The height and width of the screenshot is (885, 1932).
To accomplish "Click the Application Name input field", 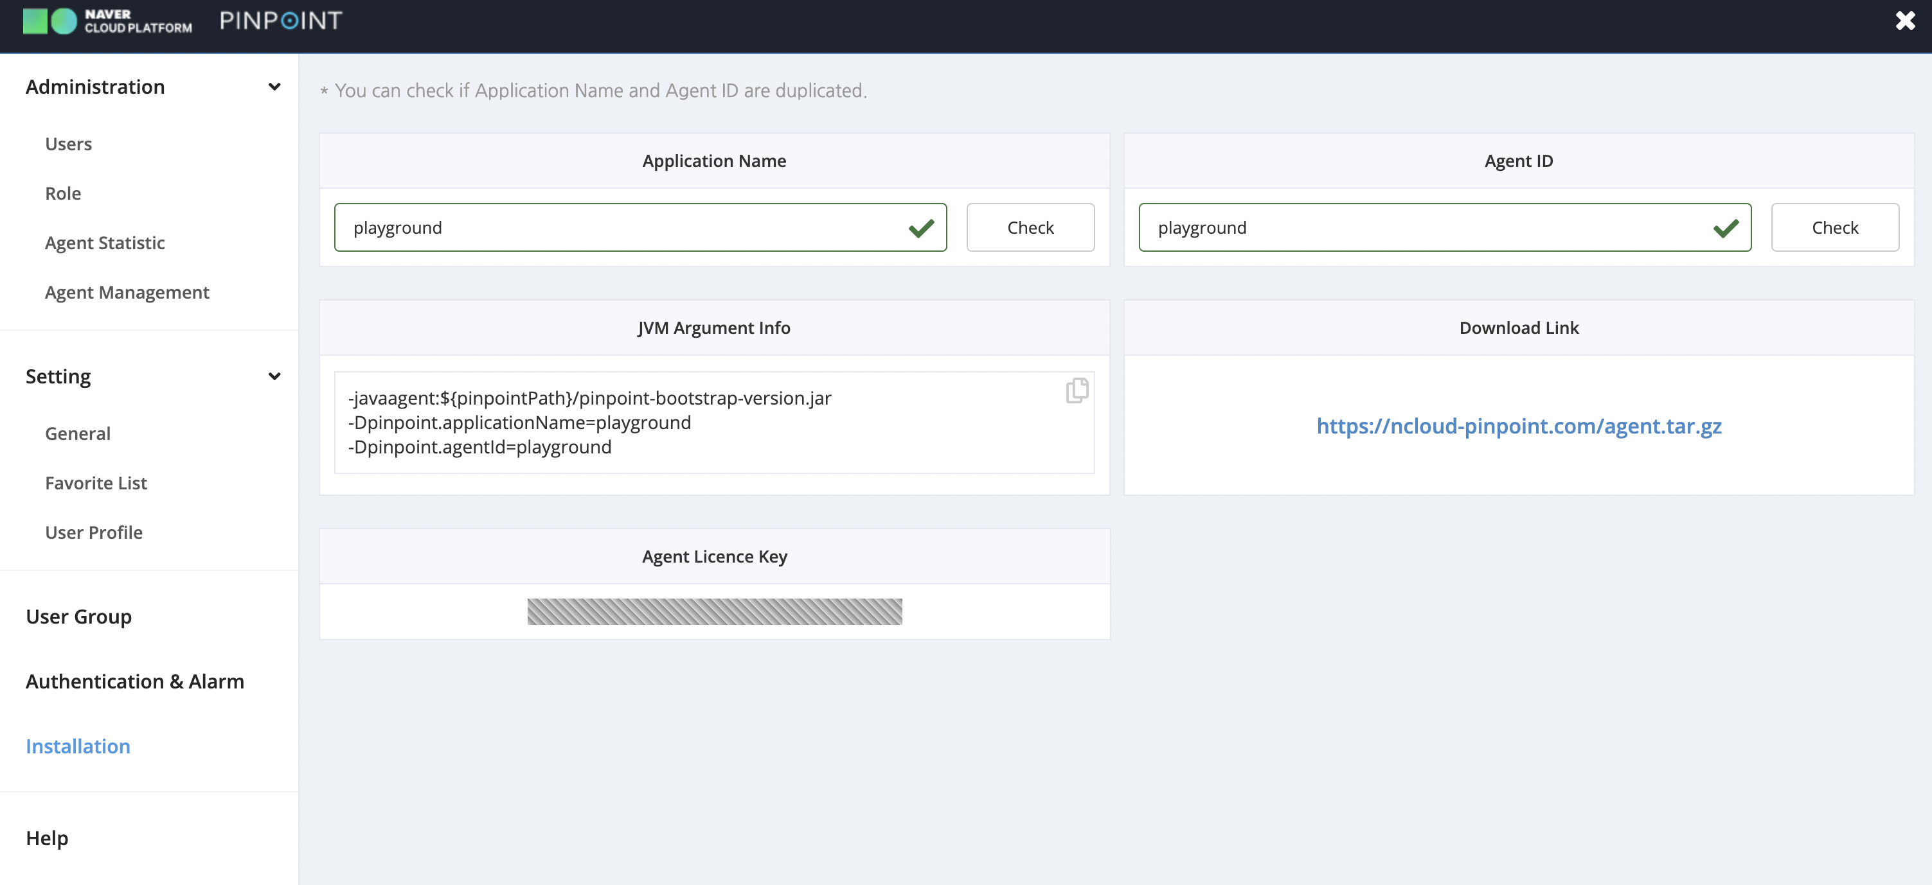I will coord(615,228).
